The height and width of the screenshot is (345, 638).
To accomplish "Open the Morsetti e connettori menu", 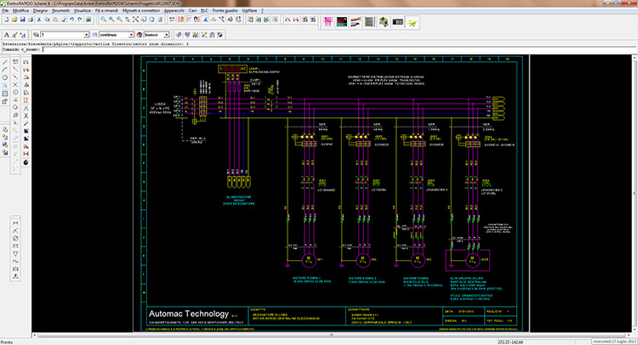I will [x=141, y=10].
